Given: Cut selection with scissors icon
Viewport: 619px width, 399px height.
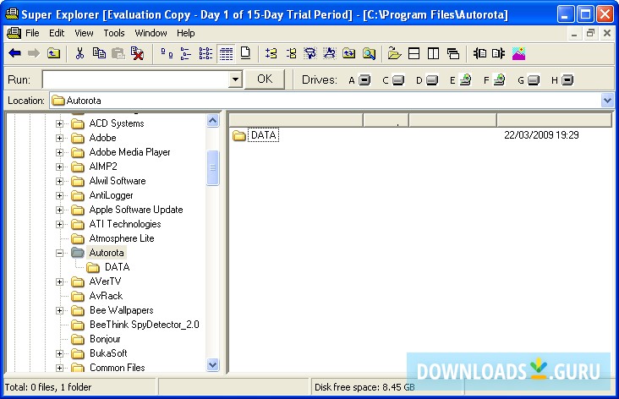Looking at the screenshot, I should pyautogui.click(x=79, y=53).
